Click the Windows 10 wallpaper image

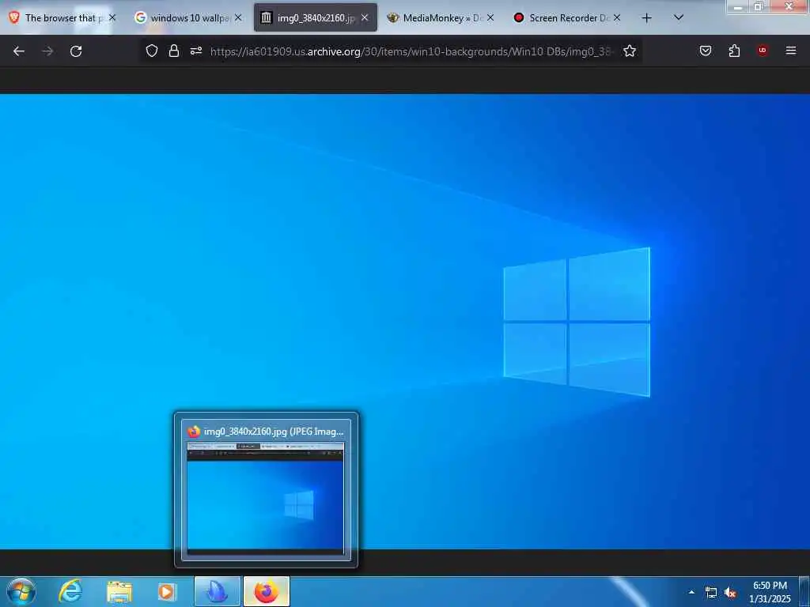405,321
